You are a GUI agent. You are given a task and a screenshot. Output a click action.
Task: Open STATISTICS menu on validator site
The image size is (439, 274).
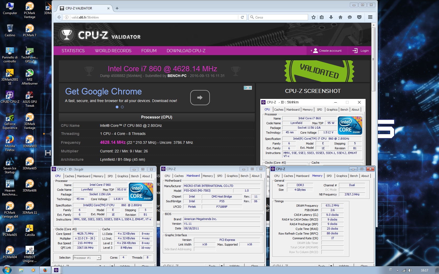73,51
